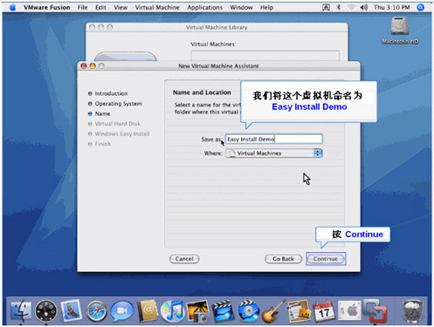Open Address Book from the Dock
This screenshot has height=327, width=434.
coord(148,310)
